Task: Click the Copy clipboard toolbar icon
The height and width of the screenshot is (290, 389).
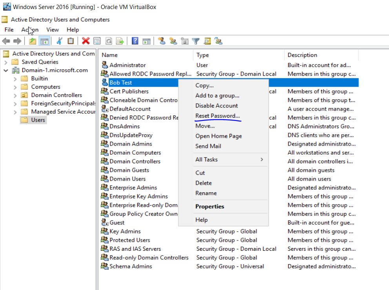Action: click(x=71, y=41)
